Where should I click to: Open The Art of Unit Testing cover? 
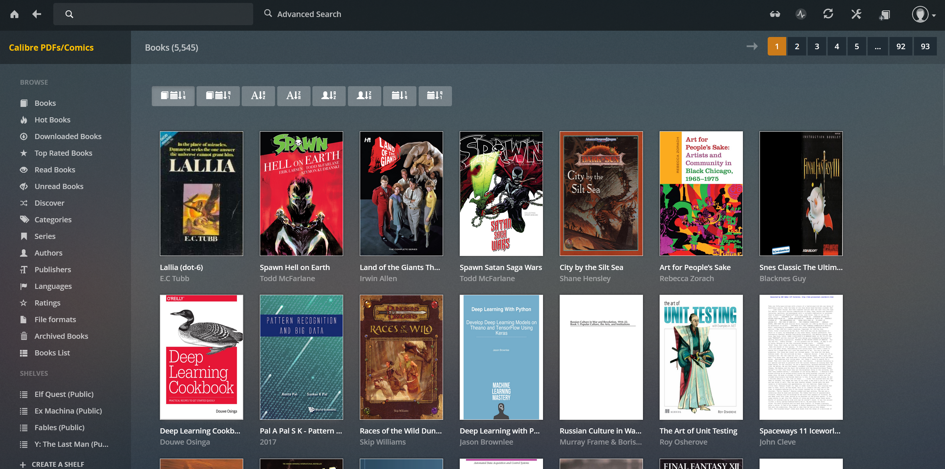point(701,357)
